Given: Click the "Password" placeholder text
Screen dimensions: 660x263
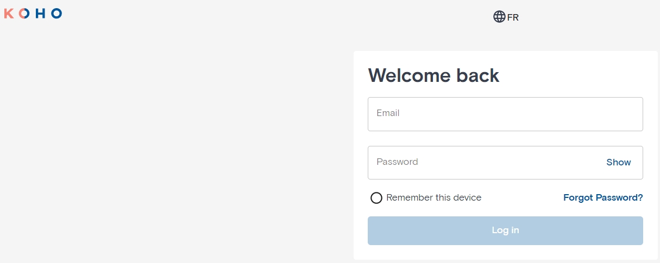Looking at the screenshot, I should (x=397, y=162).
